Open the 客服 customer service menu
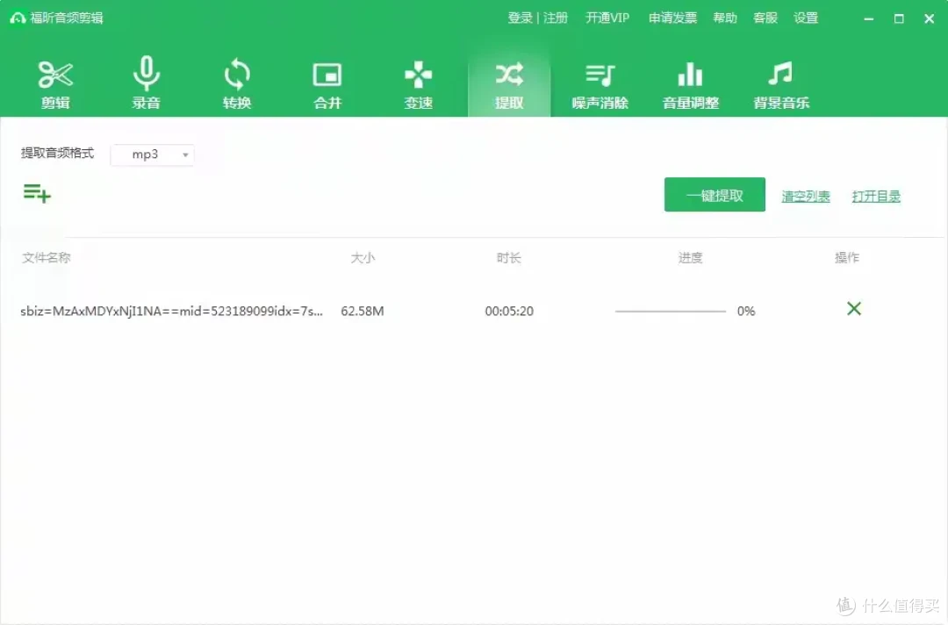The height and width of the screenshot is (625, 948). tap(765, 18)
